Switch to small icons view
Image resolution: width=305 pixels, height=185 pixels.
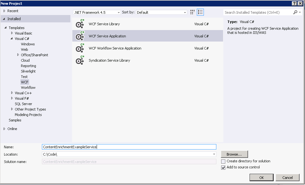click(192, 12)
